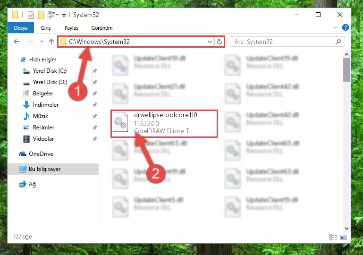The image size is (363, 255).
Task: Click the folder icon in title bar
Action: [x=15, y=15]
